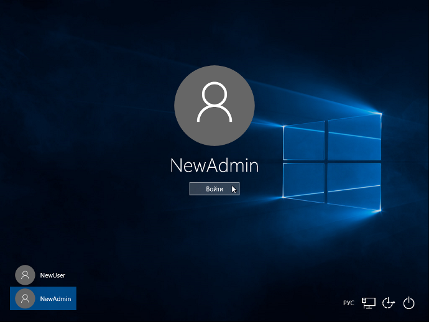Viewport: 429px width, 322px height.
Task: Click the NewUser avatar in user list
Action: (x=25, y=275)
